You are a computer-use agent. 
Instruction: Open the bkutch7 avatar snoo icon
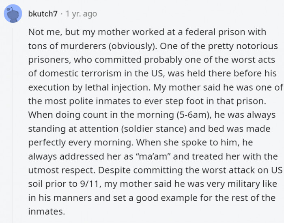click(x=13, y=13)
